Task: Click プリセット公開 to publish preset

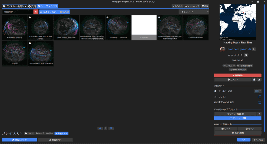Action: tap(238, 118)
